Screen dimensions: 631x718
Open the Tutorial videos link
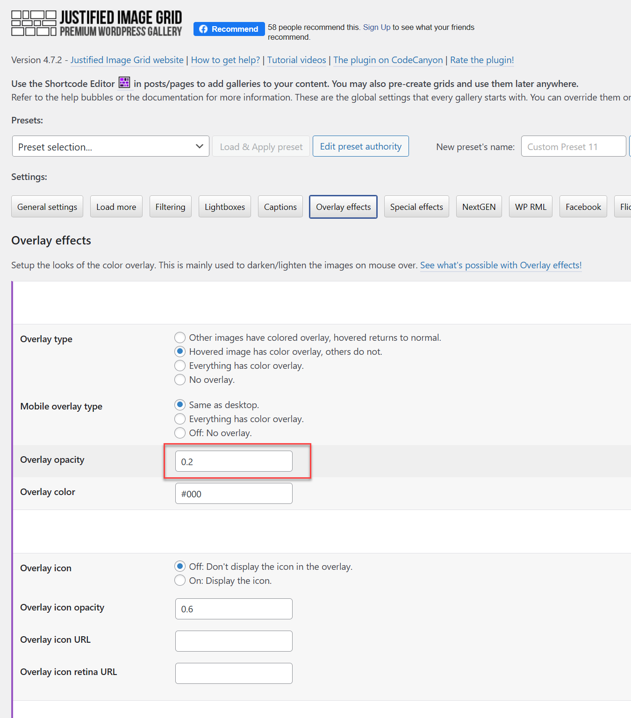pyautogui.click(x=296, y=60)
